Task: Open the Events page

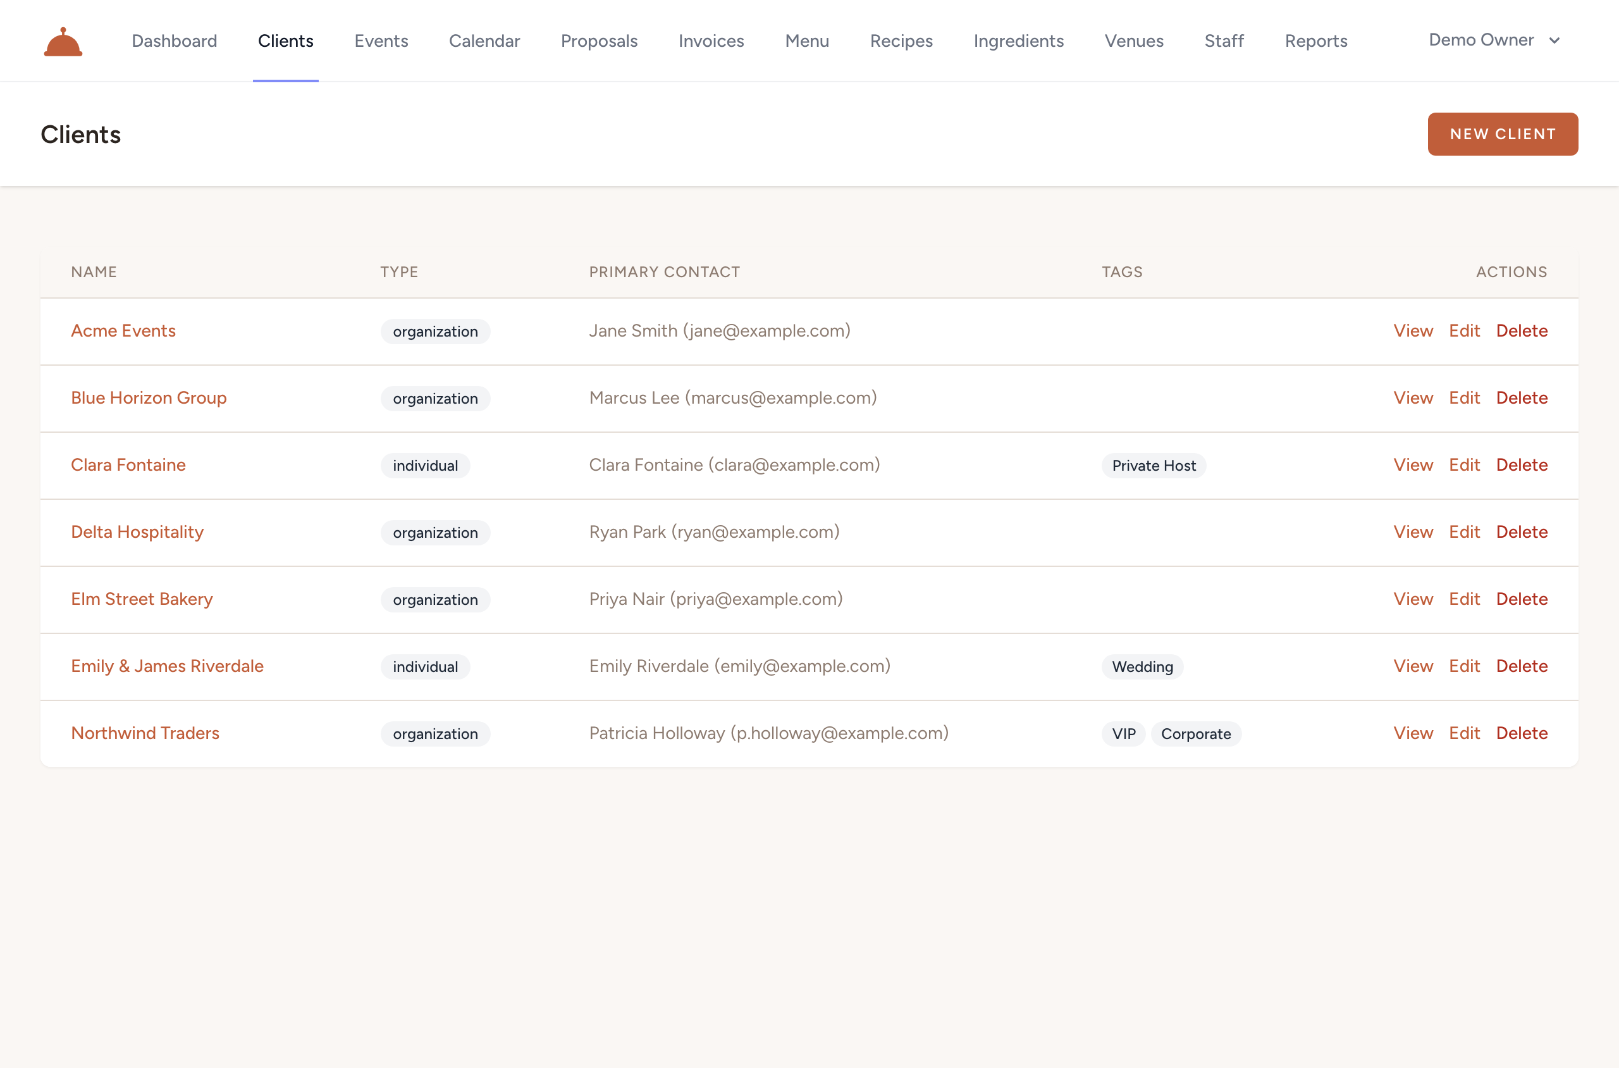Action: [x=381, y=41]
